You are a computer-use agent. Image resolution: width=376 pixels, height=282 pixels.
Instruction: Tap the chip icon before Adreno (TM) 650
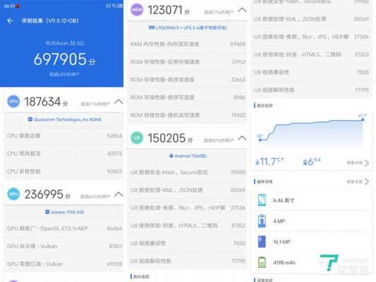pos(47,211)
